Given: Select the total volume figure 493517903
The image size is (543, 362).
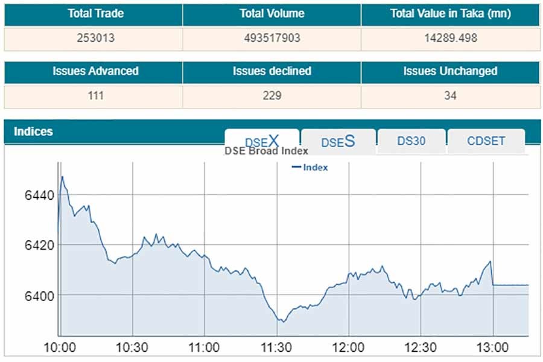Looking at the screenshot, I should point(271,38).
